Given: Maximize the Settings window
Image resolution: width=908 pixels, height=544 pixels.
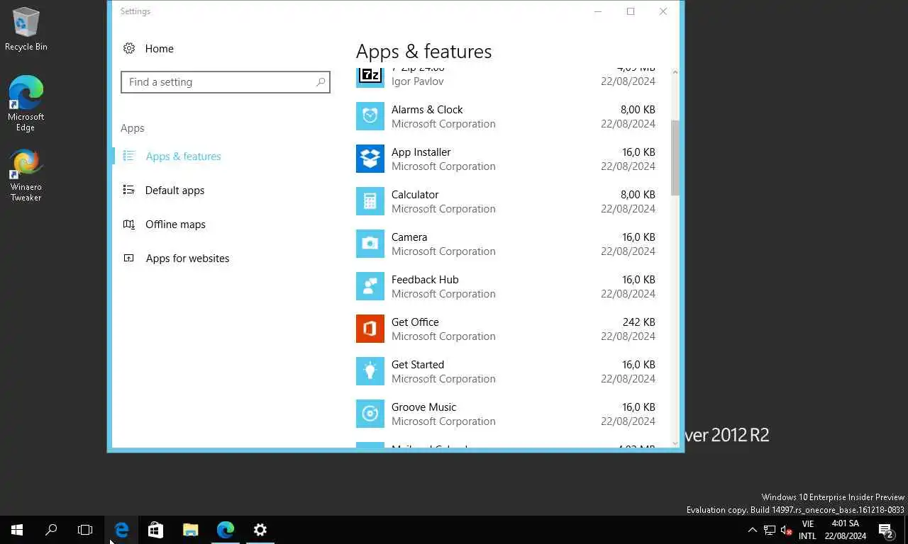Looking at the screenshot, I should coord(630,11).
